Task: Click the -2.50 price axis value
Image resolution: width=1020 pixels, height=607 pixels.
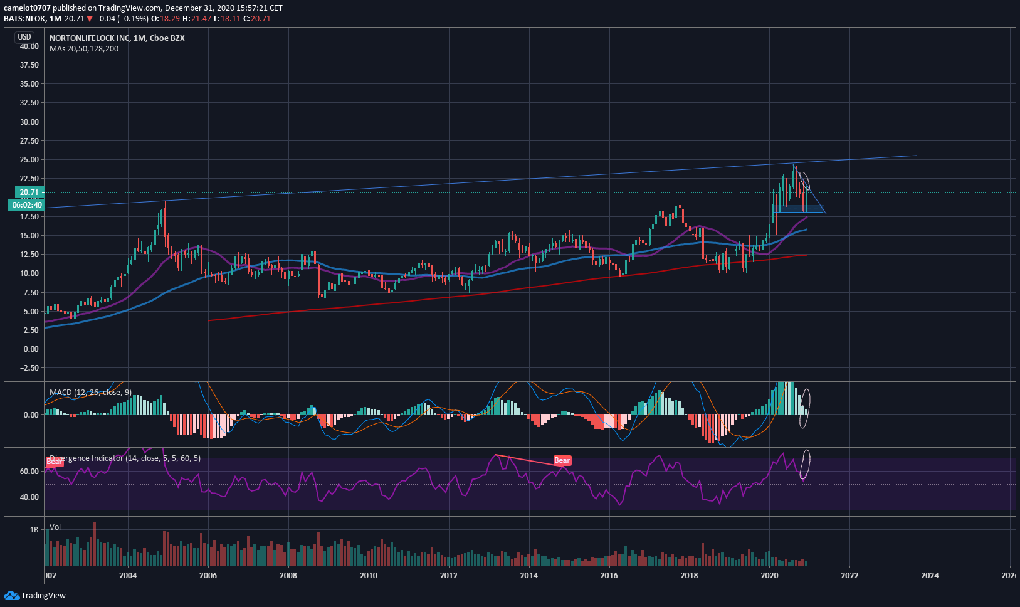Action: [x=29, y=368]
